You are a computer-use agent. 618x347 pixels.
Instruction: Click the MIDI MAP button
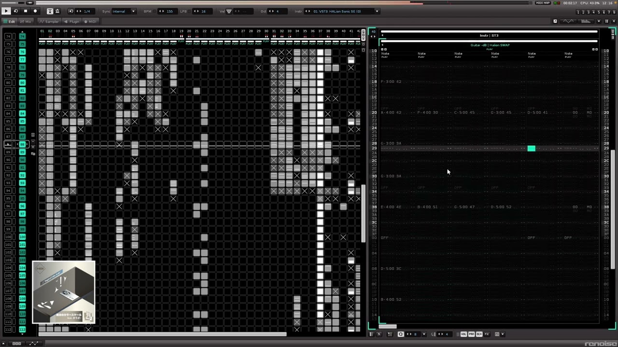click(543, 3)
